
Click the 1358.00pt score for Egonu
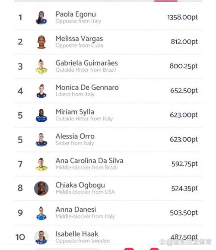(182, 17)
